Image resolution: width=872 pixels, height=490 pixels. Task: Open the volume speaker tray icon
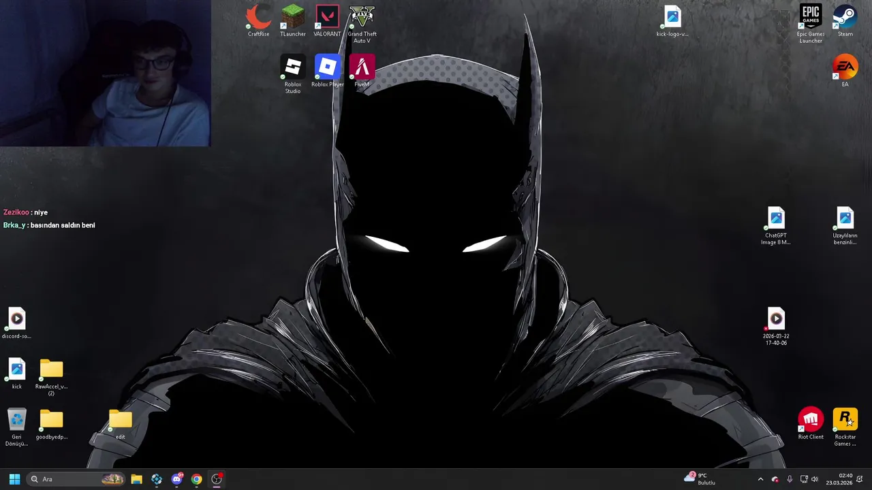(x=815, y=479)
